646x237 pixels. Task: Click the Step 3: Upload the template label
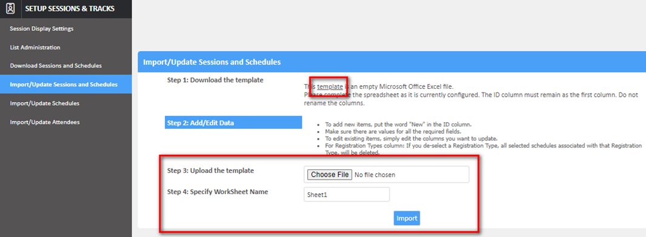tap(210, 170)
